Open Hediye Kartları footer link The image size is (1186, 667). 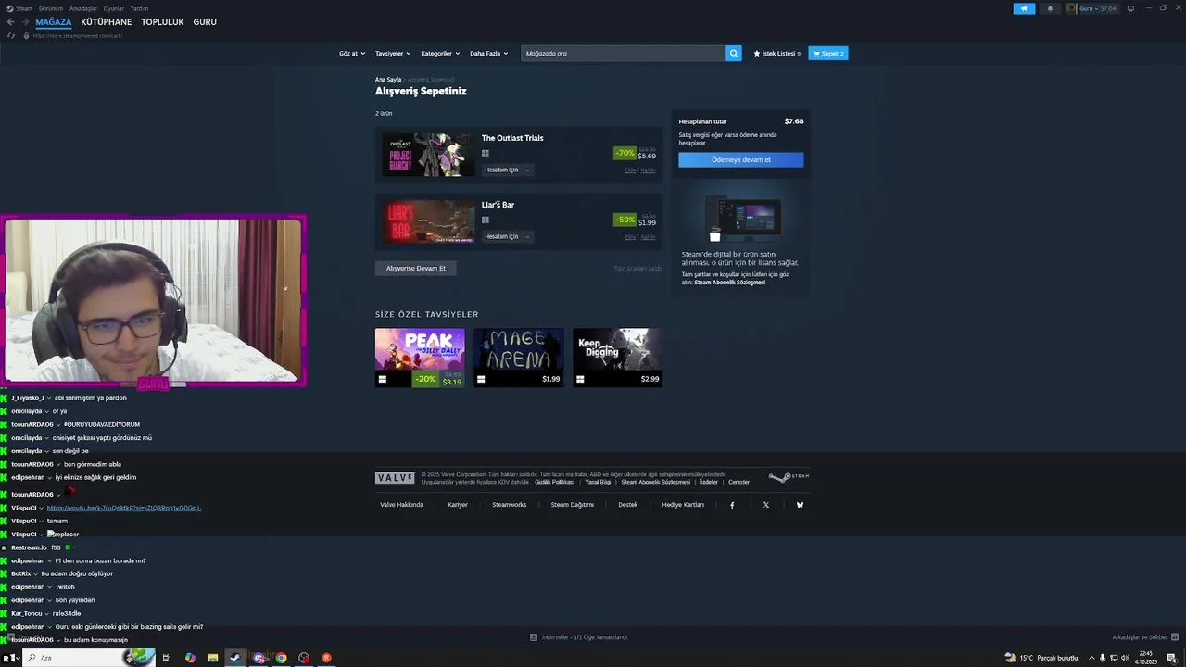683,505
